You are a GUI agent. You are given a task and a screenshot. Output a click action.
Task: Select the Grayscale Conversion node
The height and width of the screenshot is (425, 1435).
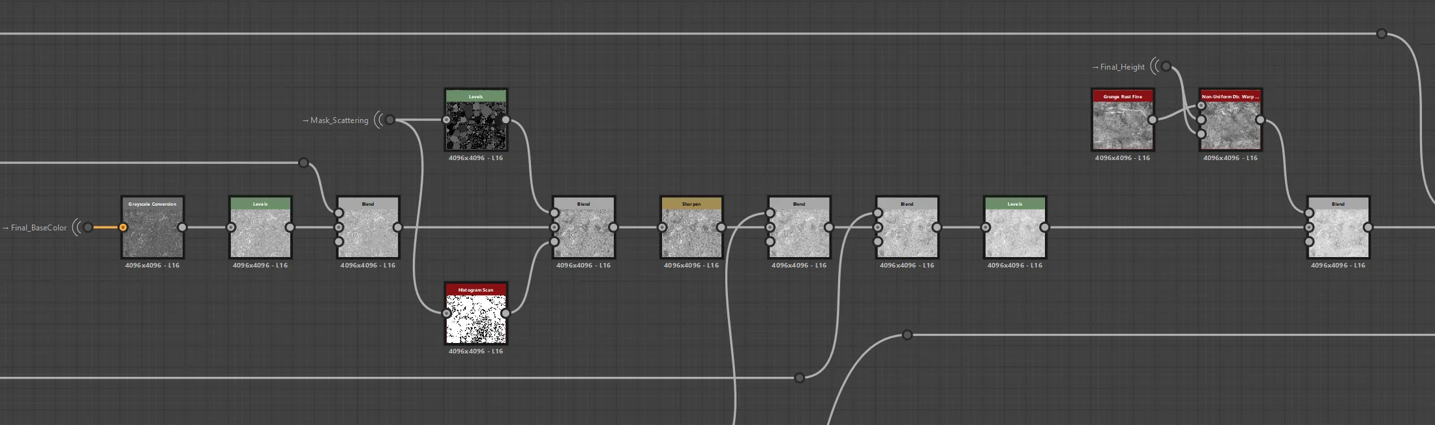click(153, 227)
